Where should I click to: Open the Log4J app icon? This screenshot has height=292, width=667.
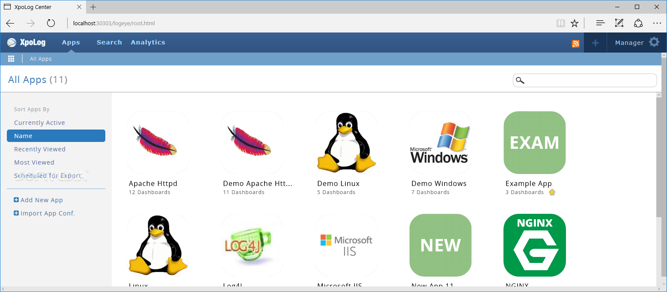(x=252, y=245)
